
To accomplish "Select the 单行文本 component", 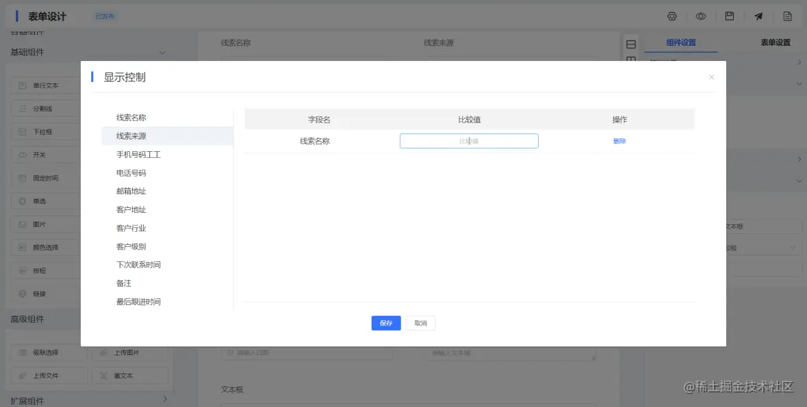I will [45, 86].
